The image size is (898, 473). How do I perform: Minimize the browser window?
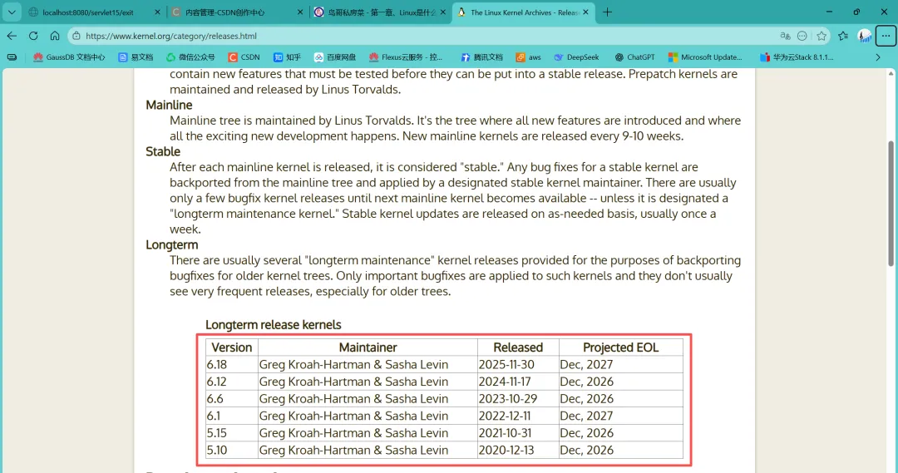[829, 12]
